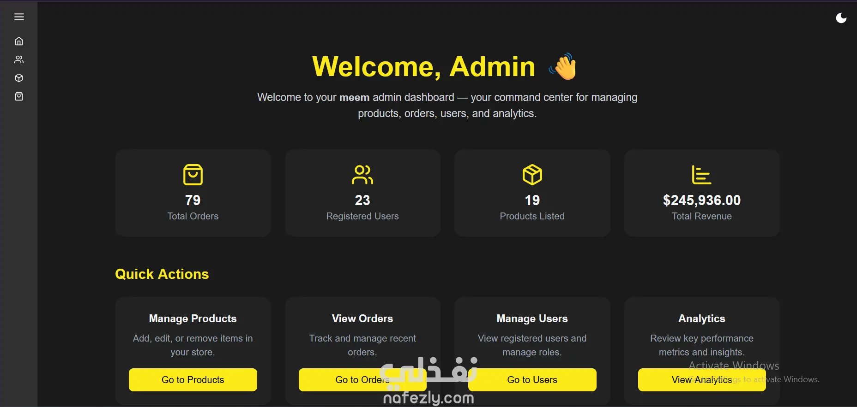Click the $245,936.00 revenue value
This screenshot has width=857, height=407.
702,200
